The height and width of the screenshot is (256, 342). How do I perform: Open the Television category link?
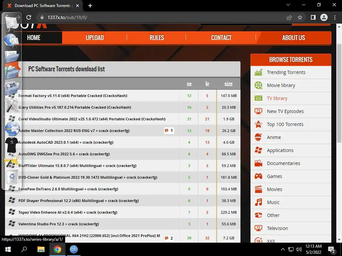(x=278, y=228)
